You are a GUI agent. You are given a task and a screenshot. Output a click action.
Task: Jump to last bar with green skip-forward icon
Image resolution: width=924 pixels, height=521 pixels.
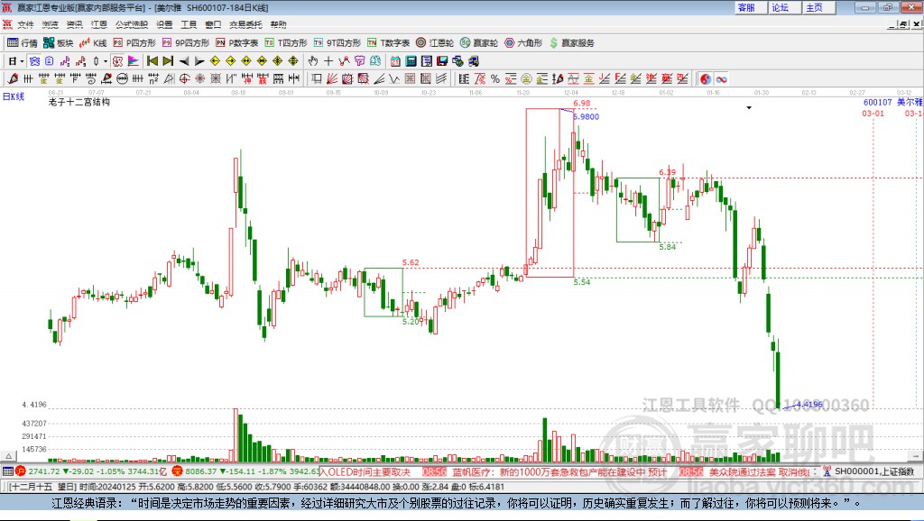[x=168, y=61]
